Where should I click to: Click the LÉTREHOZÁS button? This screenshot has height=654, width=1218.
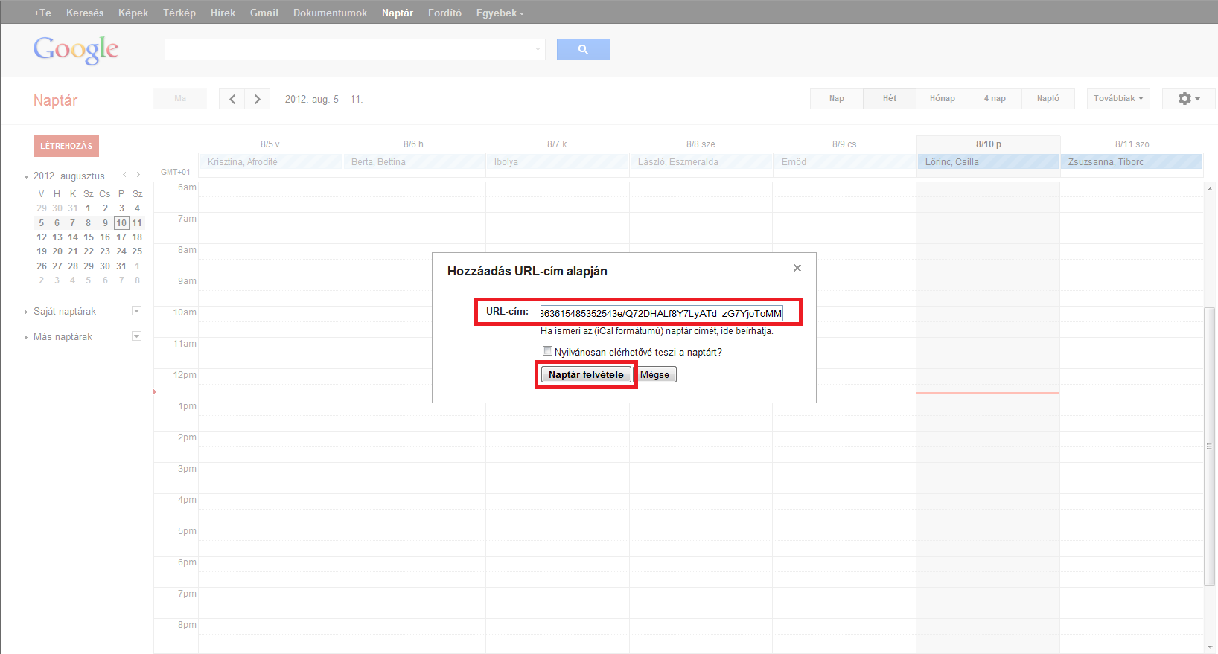[66, 146]
